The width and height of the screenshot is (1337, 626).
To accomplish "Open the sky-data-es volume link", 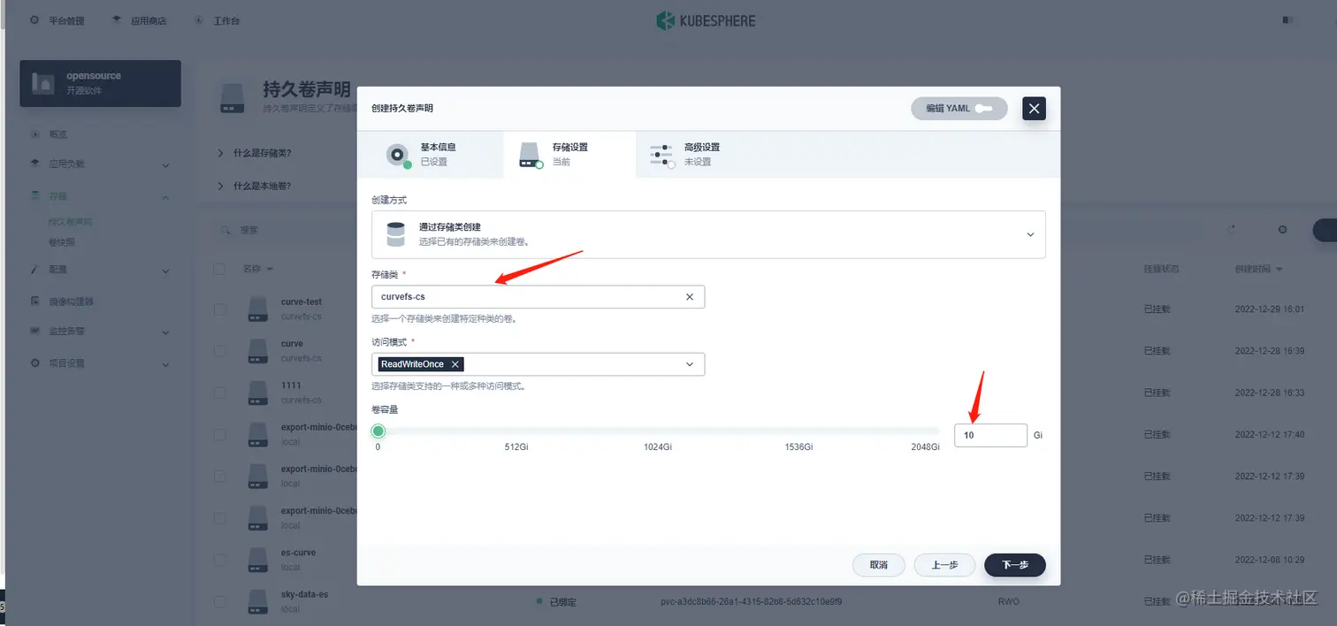I will pos(304,594).
